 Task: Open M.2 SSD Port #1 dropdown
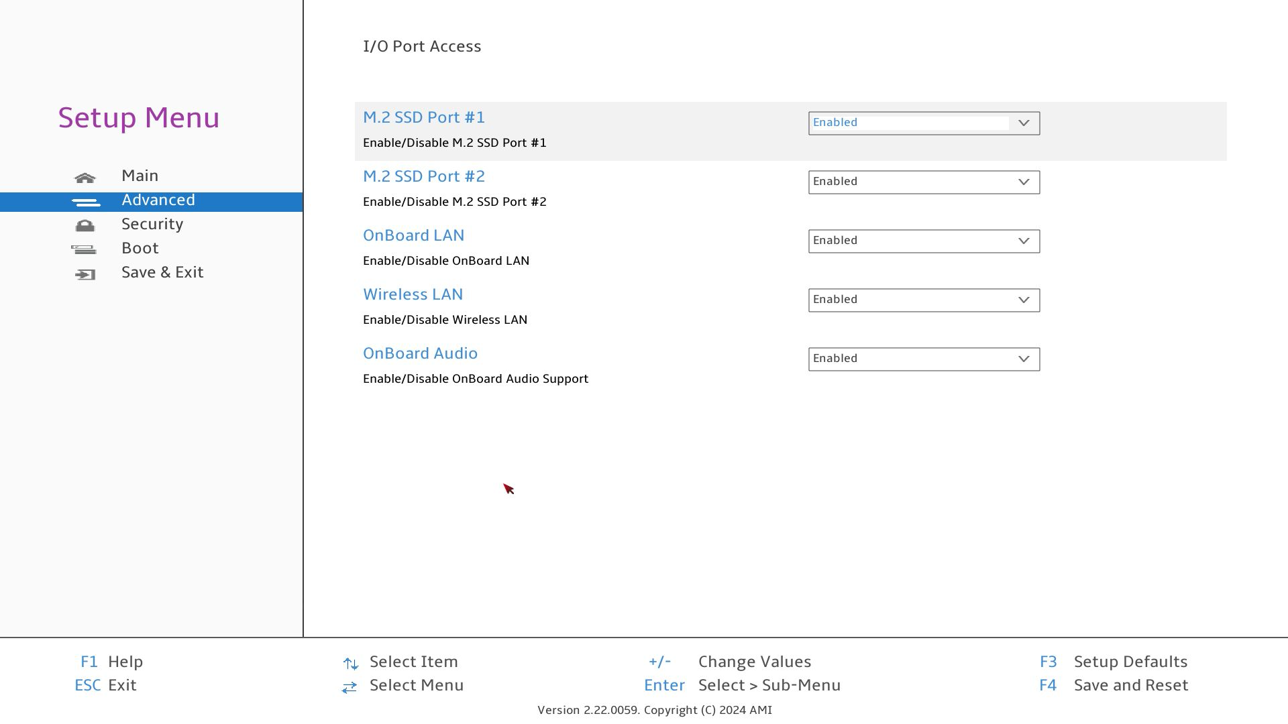[923, 123]
